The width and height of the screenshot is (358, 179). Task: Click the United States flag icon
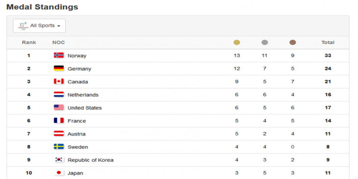(x=59, y=107)
